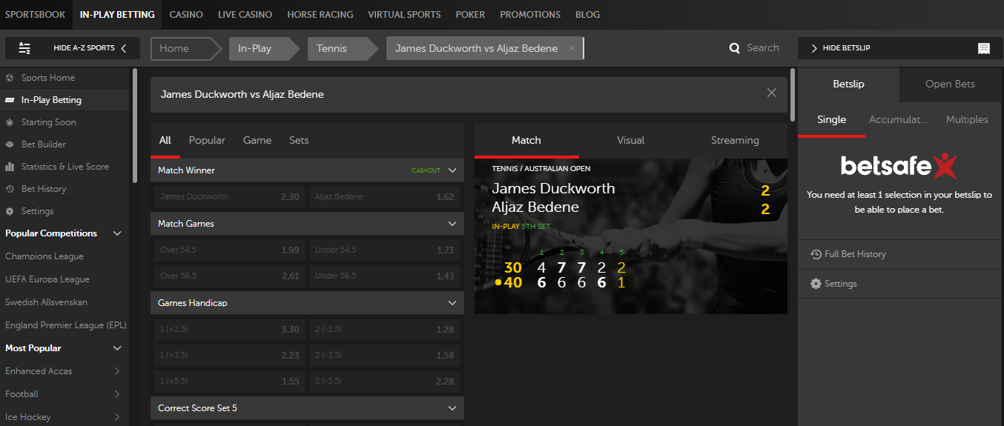
Task: Click the Sports Home globe icon
Action: pyautogui.click(x=10, y=78)
